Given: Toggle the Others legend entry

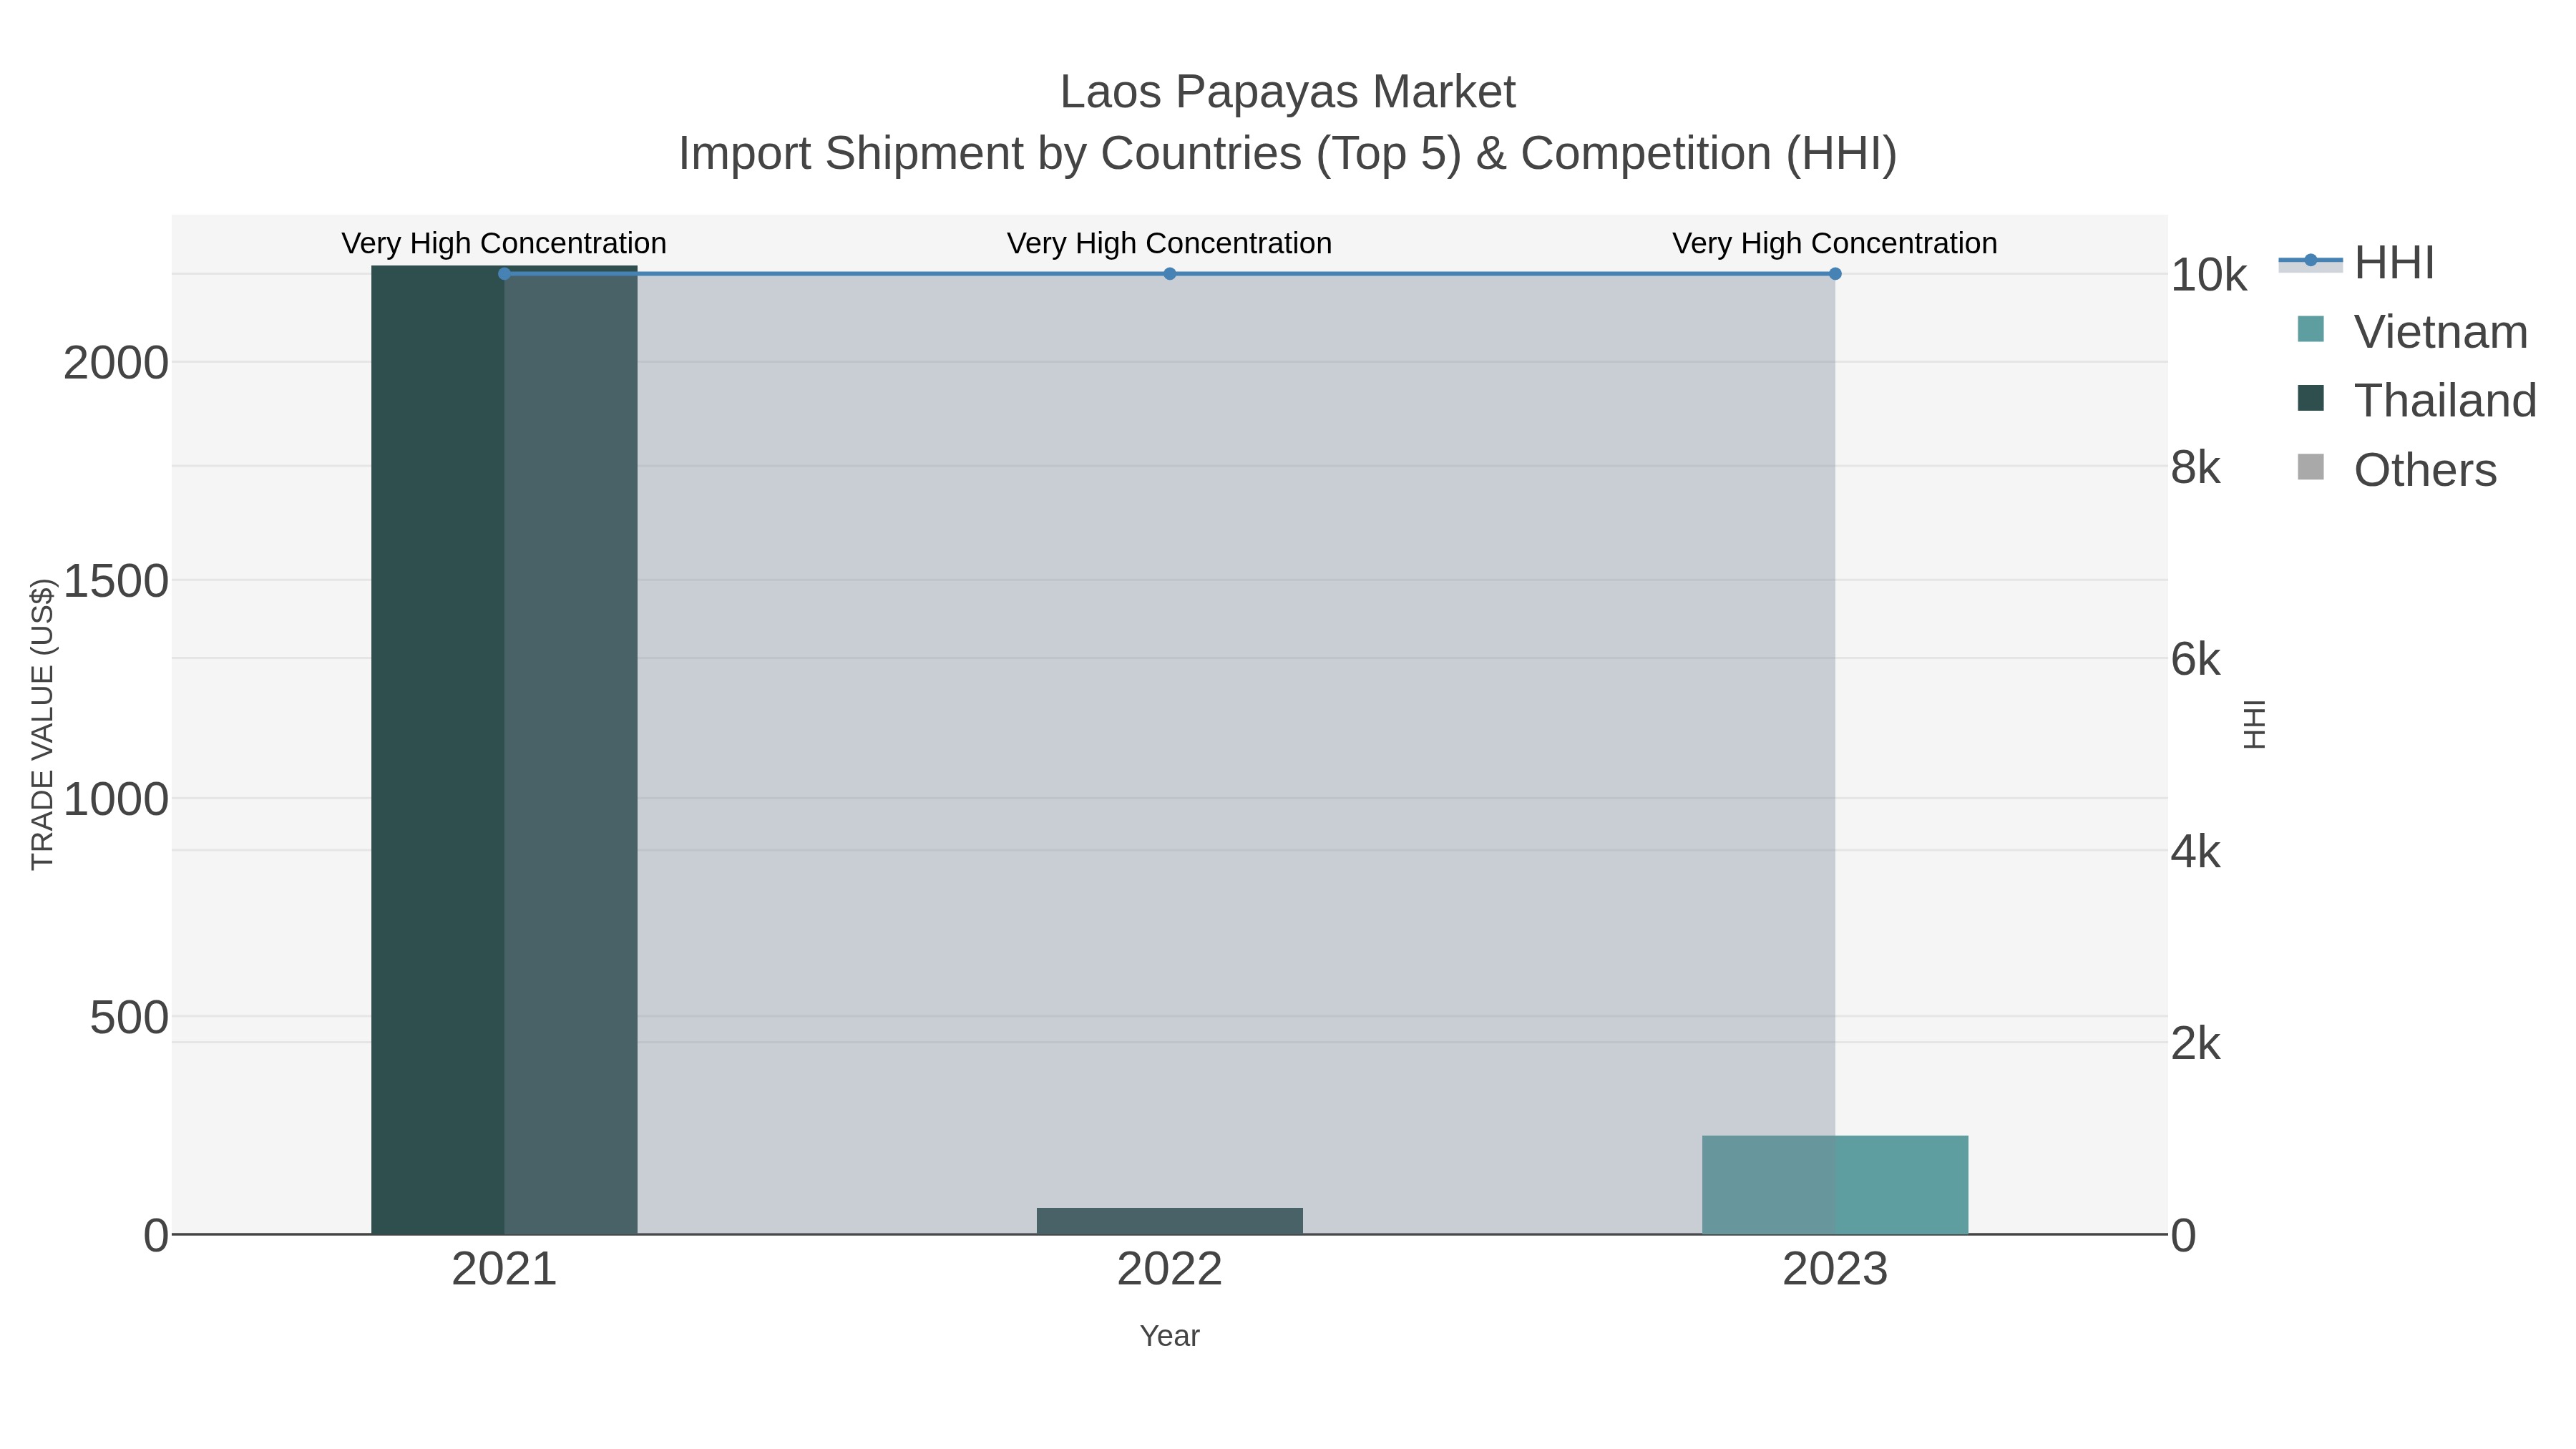Looking at the screenshot, I should coord(2397,470).
